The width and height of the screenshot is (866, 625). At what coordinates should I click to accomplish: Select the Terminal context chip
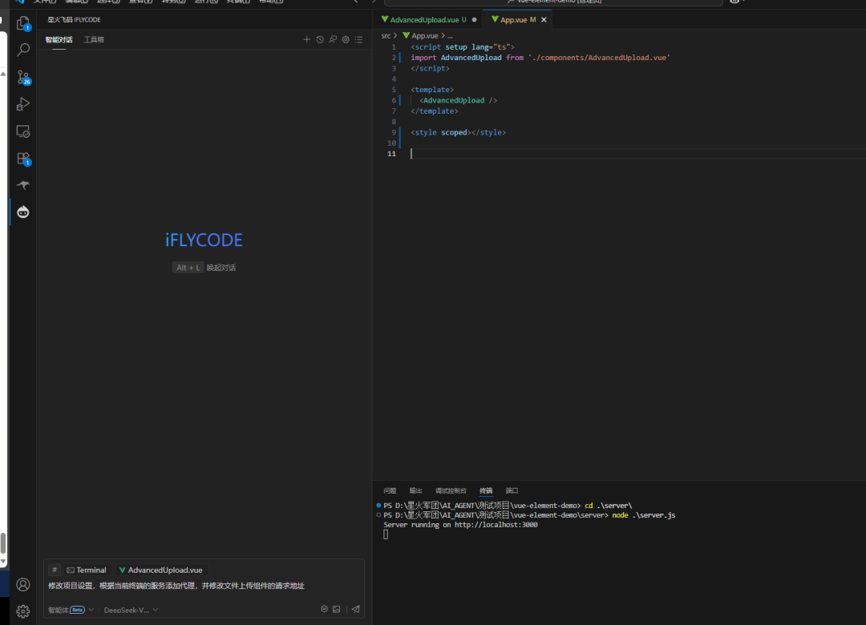click(86, 570)
